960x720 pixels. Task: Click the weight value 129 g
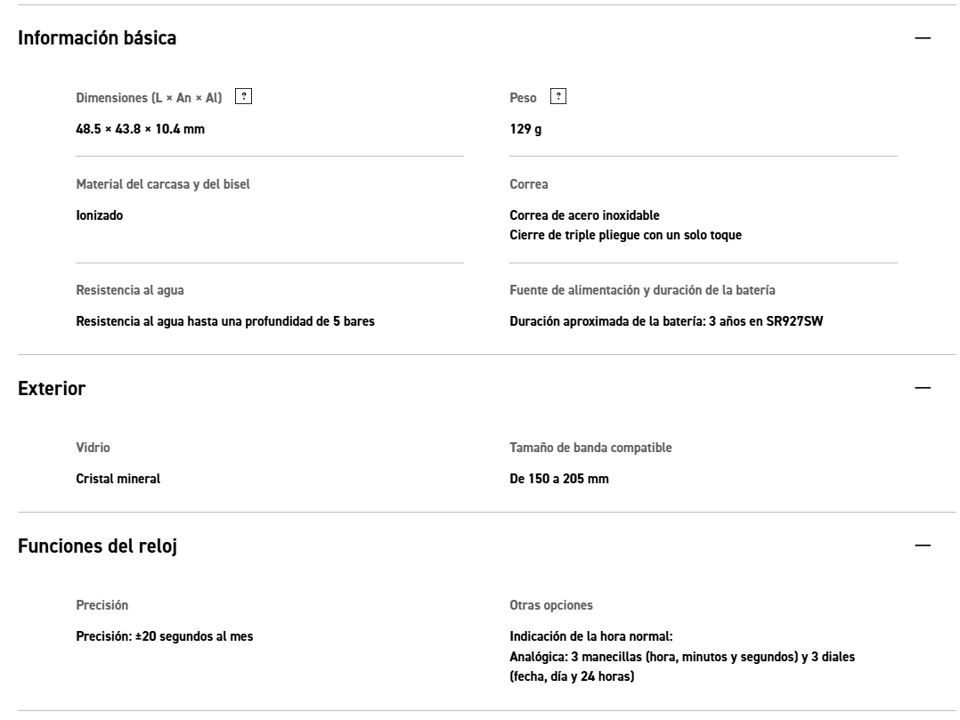[x=525, y=130]
